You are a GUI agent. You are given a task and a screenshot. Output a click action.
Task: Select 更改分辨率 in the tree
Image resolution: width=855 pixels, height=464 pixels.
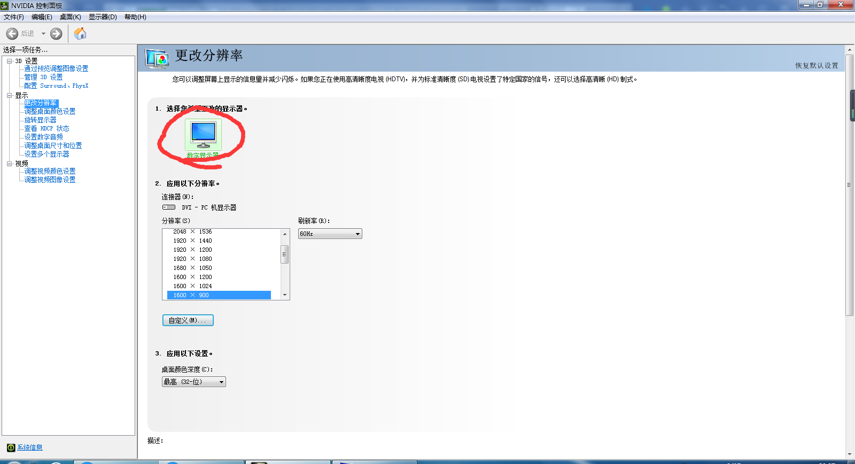tap(41, 103)
